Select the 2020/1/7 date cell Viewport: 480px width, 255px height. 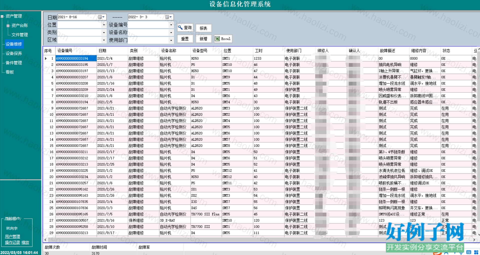point(112,65)
